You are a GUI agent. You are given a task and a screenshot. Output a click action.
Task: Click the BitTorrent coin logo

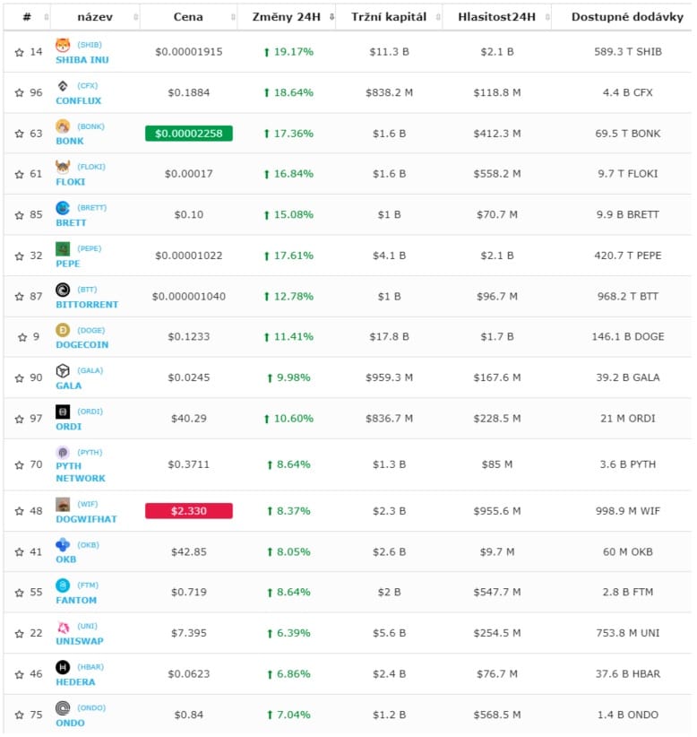63,290
